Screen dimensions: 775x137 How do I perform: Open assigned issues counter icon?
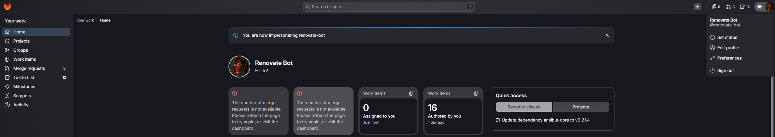(x=716, y=7)
